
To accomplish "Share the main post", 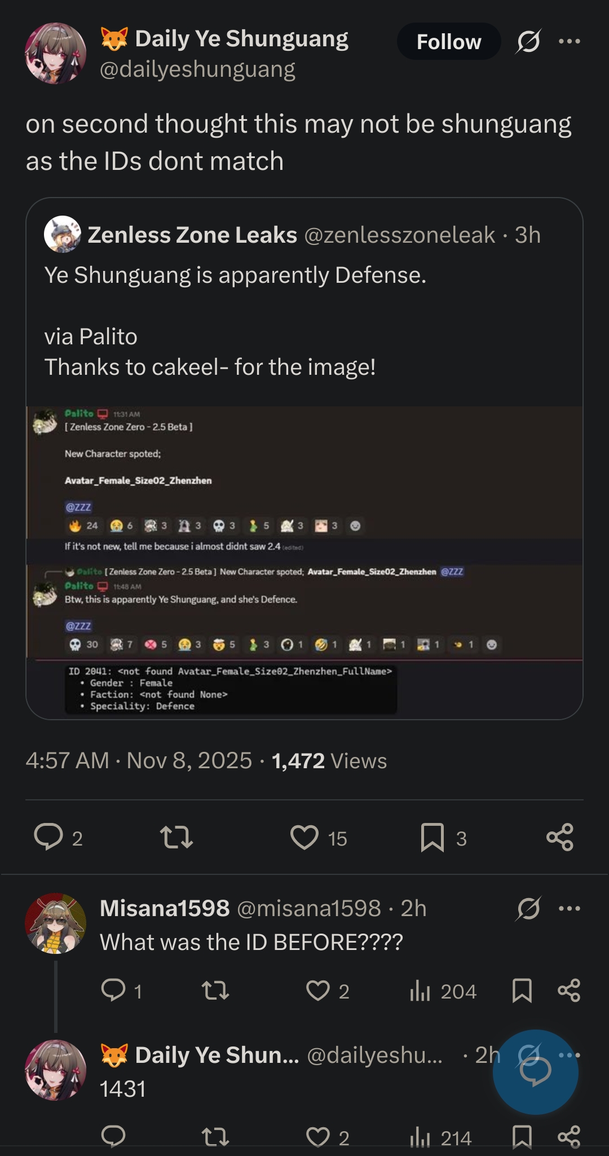I will (560, 837).
